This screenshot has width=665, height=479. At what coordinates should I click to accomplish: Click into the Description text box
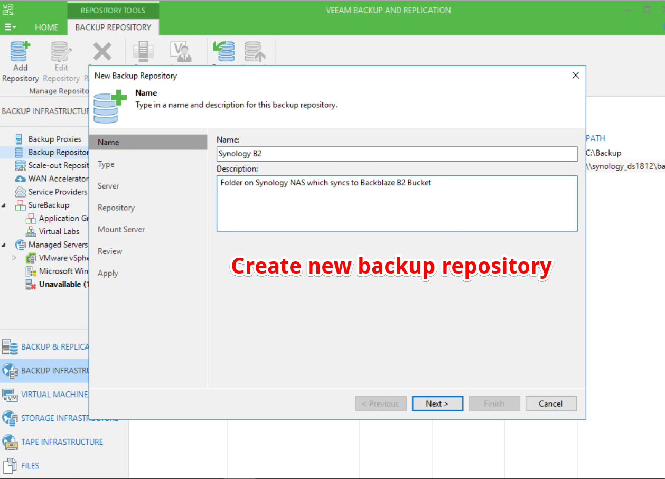coord(397,203)
